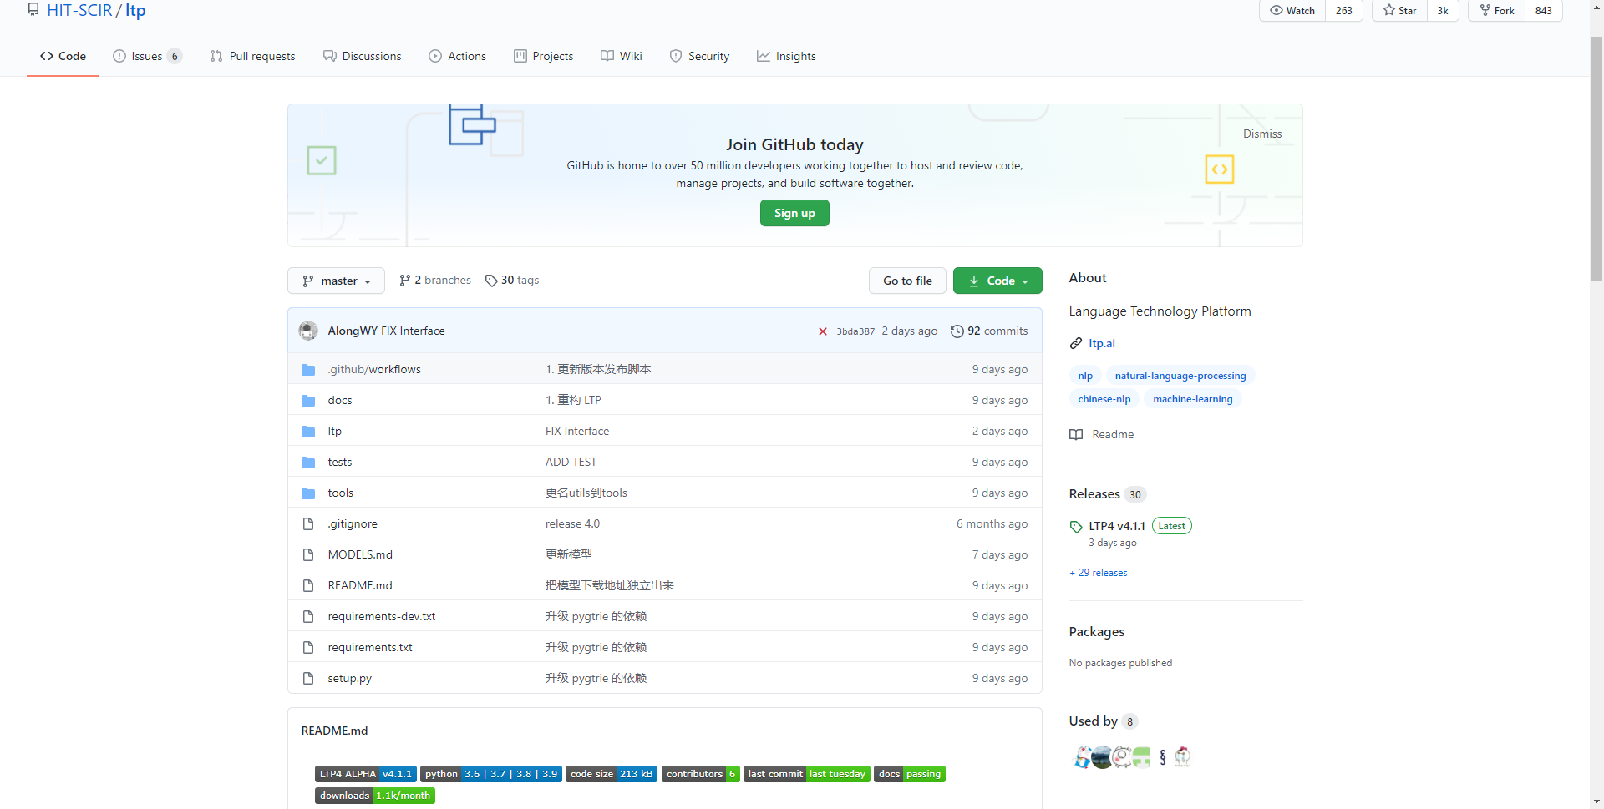This screenshot has height=809, width=1604.
Task: Click the Watch button
Action: click(1292, 10)
